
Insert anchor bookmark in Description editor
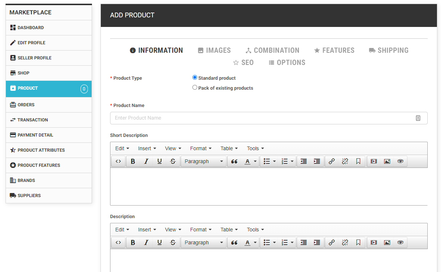pyautogui.click(x=358, y=242)
